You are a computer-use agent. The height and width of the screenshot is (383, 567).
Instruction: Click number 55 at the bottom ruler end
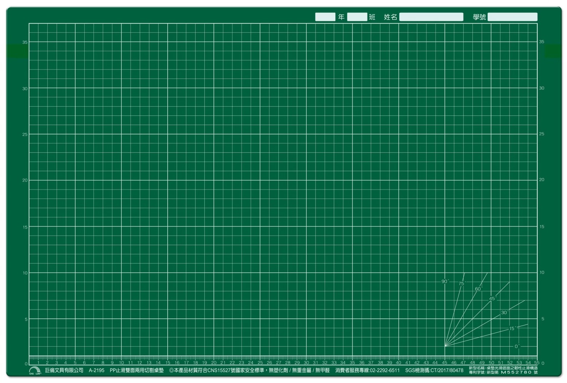point(537,363)
